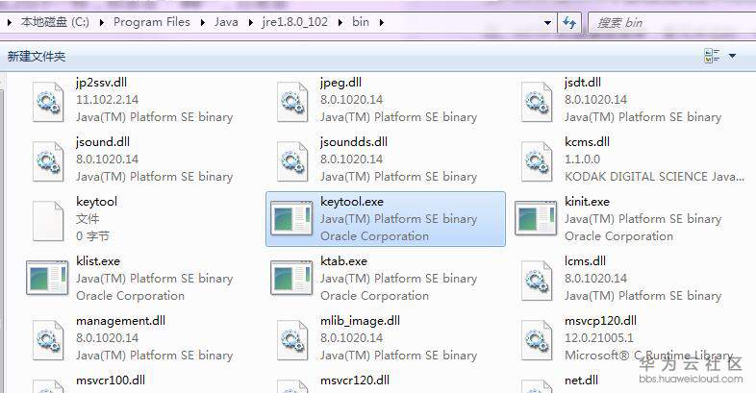
Task: Select the msvcr120.dll file name
Action: point(355,381)
